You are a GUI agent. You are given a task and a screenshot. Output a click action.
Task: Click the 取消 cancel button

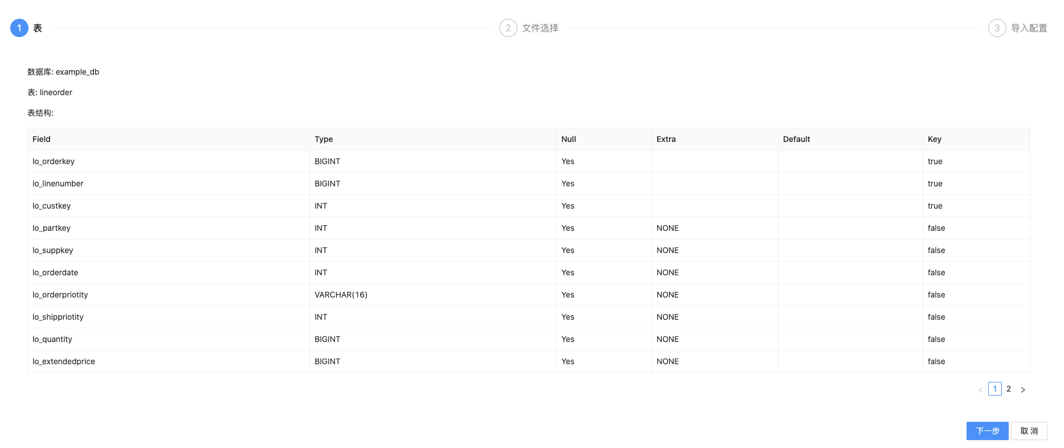pos(1029,431)
